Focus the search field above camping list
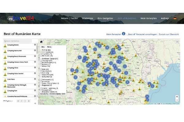184x122 pixels. (x=20, y=41)
